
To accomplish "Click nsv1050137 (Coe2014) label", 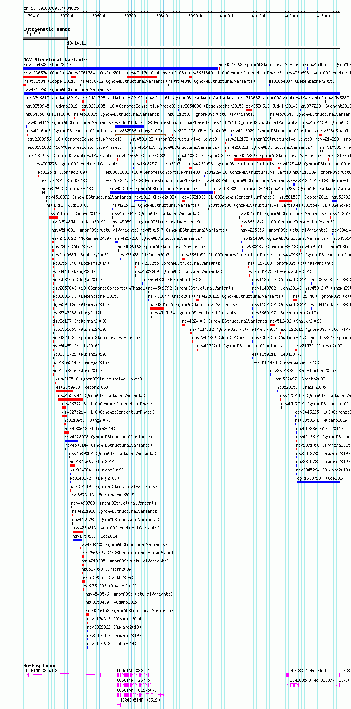I will point(96,536).
